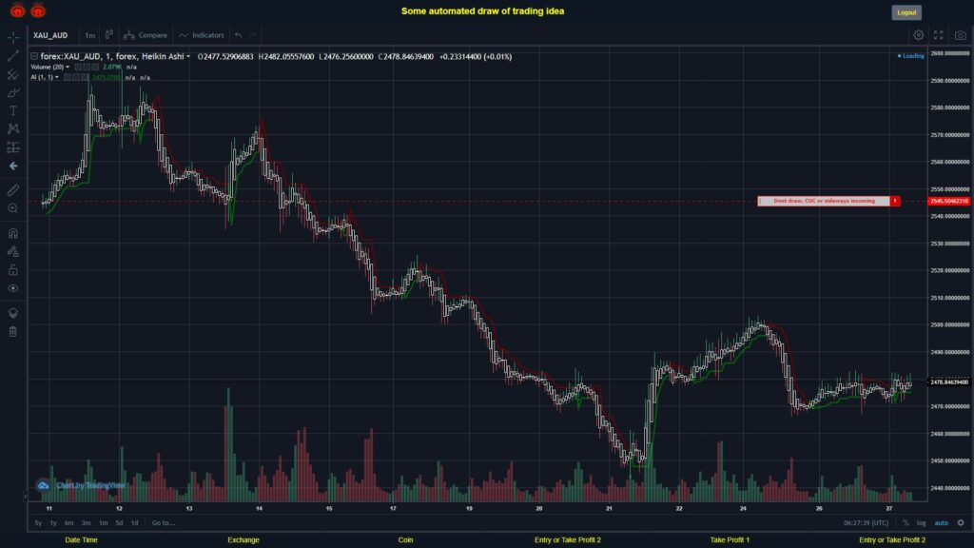Open chart settings gear in top toolbar
This screenshot has height=548, width=974.
point(918,35)
